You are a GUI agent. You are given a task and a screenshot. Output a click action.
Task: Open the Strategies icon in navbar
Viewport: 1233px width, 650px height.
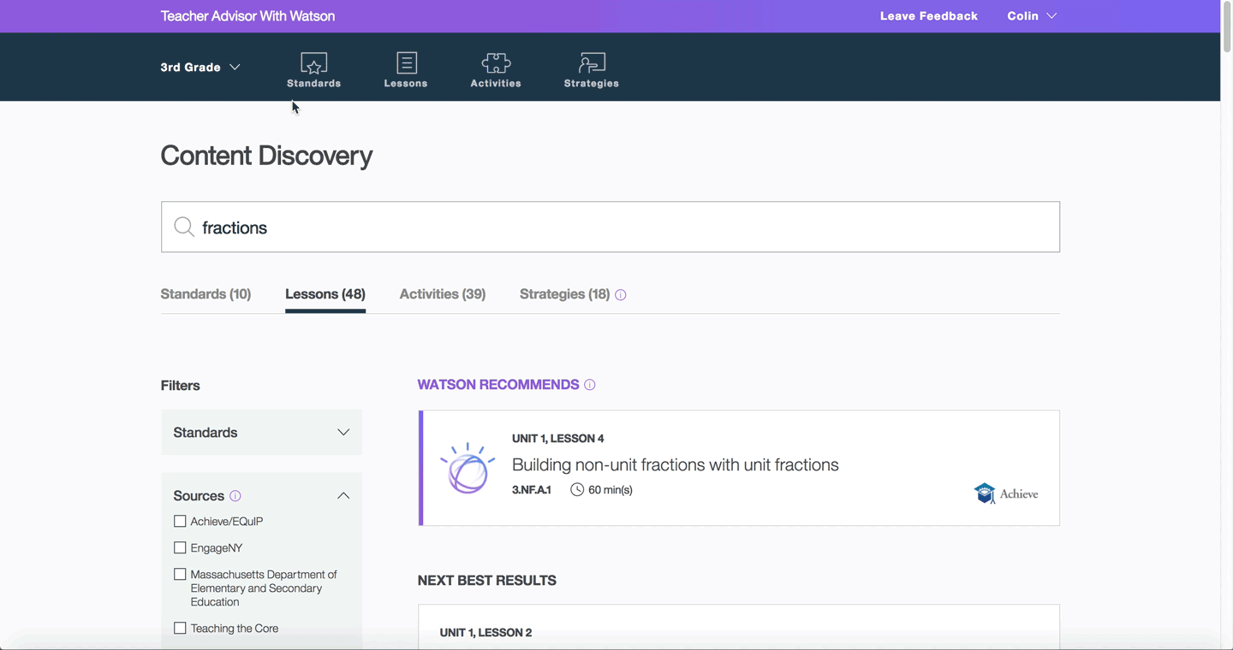click(x=592, y=63)
